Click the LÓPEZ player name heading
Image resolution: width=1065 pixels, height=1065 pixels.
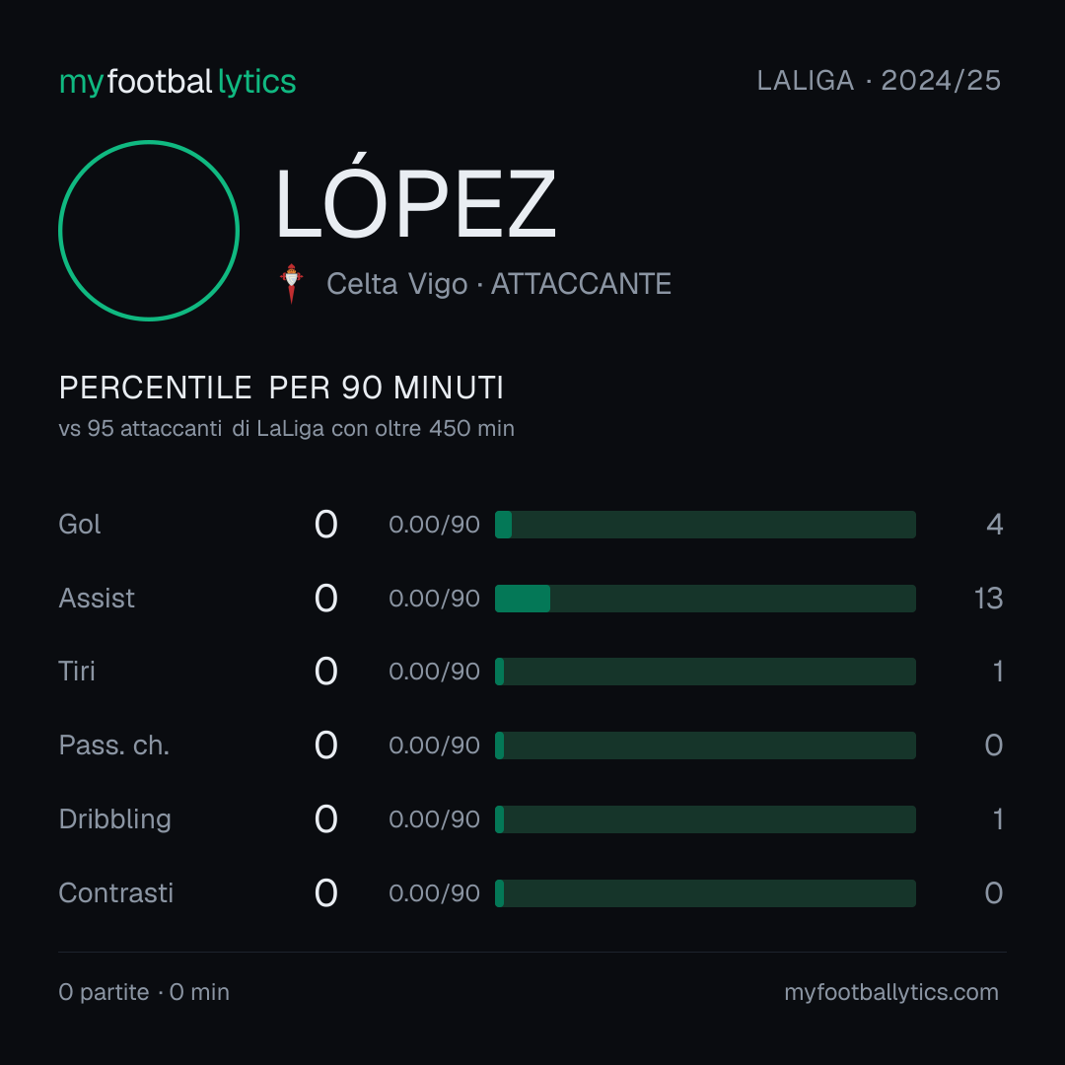pos(415,197)
